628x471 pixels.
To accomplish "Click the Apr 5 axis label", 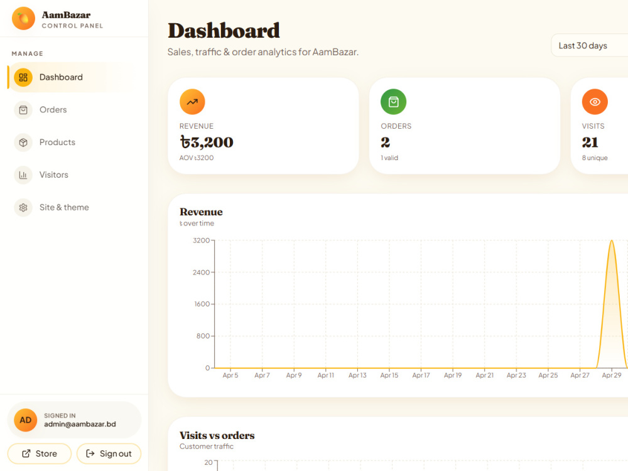I will 230,376.
